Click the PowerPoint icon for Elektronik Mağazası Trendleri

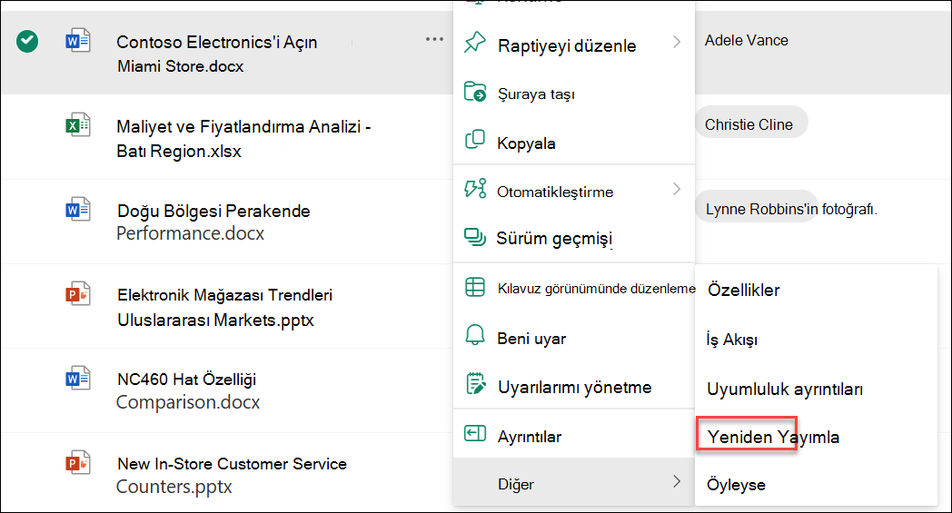pos(78,294)
